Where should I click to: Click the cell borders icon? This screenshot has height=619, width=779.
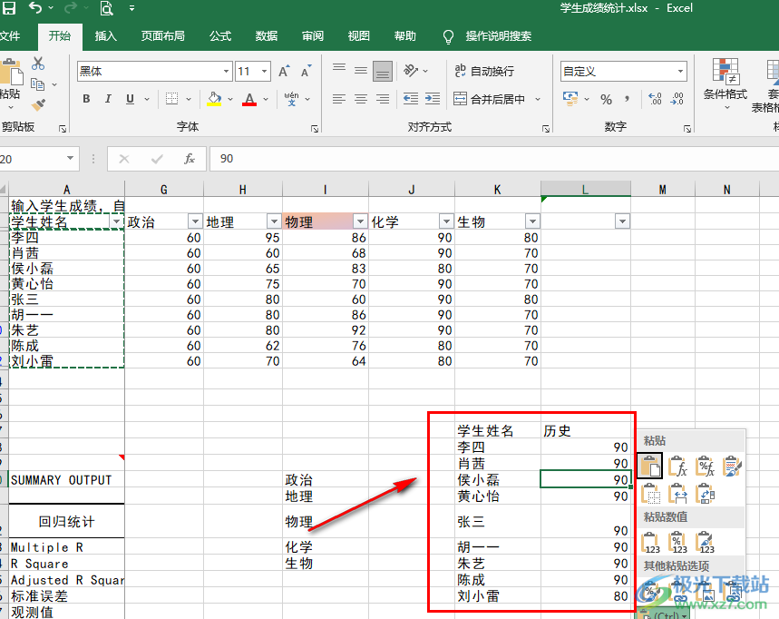(x=172, y=99)
